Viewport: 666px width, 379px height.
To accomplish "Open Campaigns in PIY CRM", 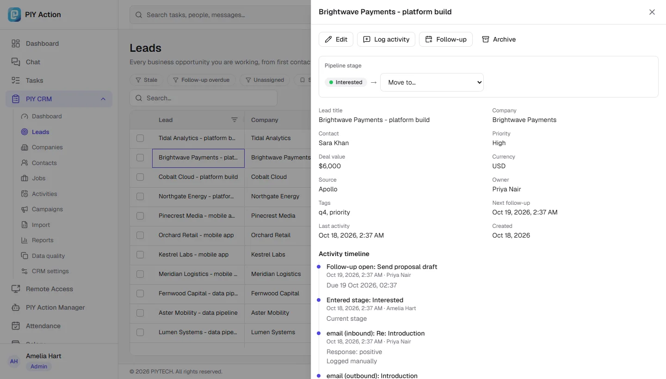I will point(64,209).
